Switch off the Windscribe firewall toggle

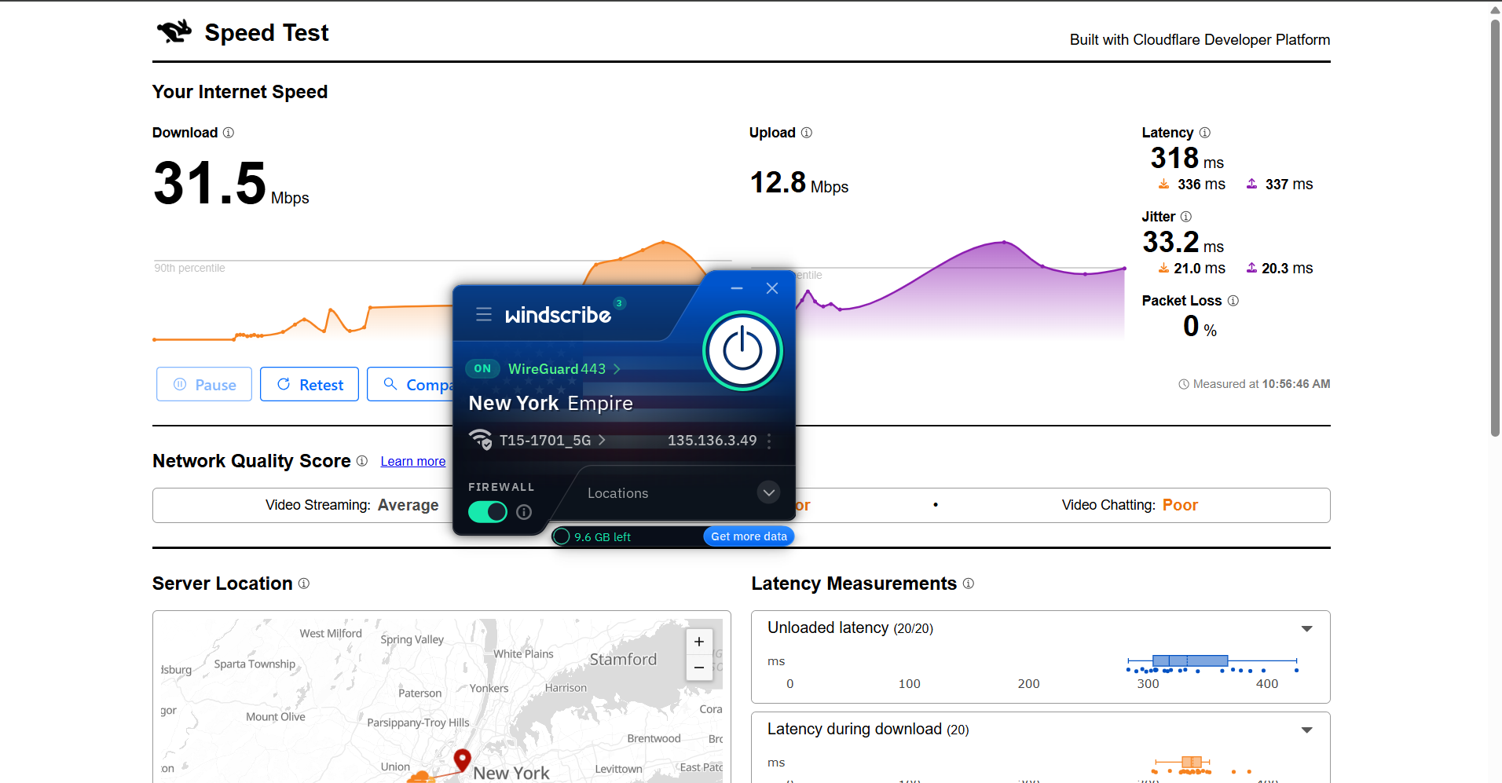coord(488,512)
